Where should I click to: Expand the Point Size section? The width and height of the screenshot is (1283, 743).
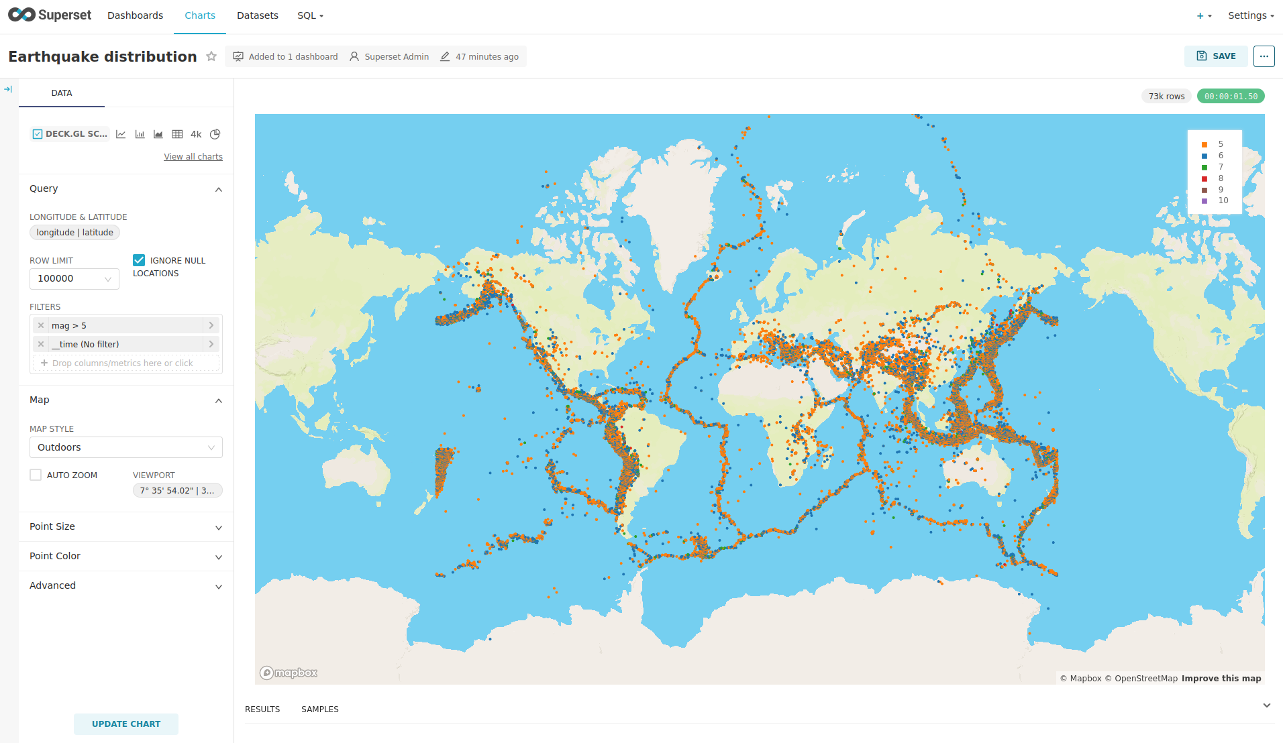[x=125, y=527]
